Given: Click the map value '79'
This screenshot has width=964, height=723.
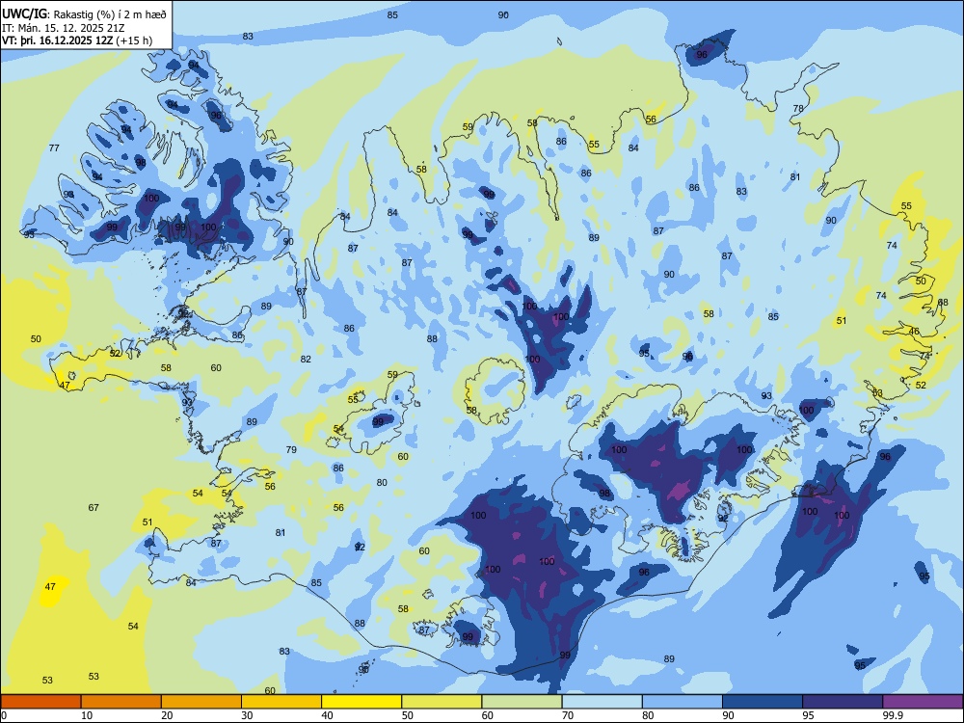Looking at the screenshot, I should tap(291, 449).
